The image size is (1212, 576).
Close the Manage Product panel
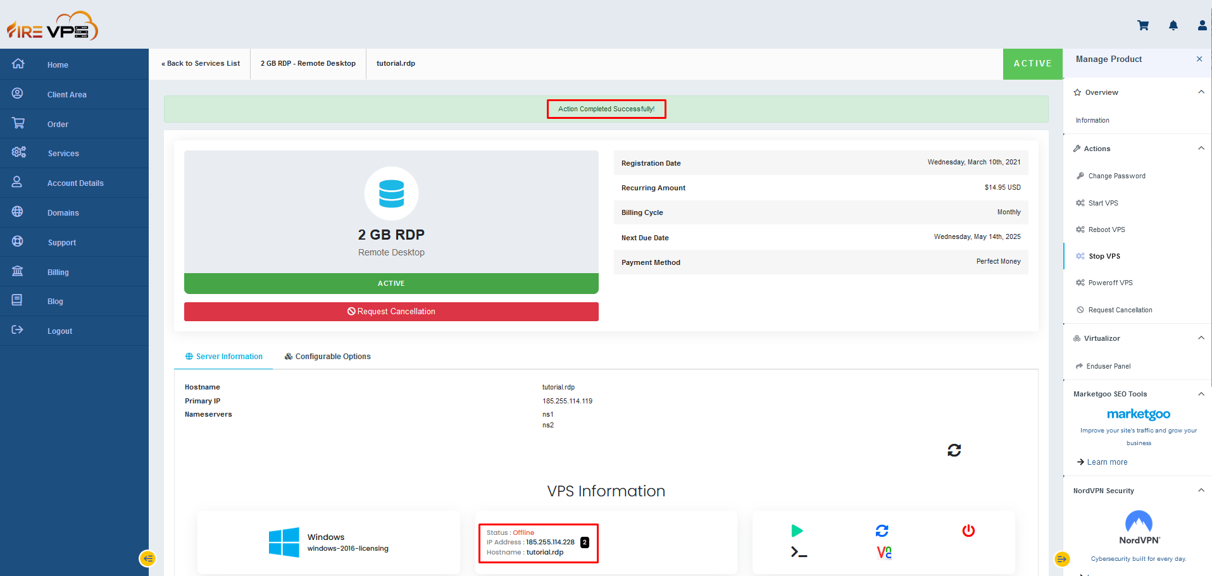(x=1199, y=59)
